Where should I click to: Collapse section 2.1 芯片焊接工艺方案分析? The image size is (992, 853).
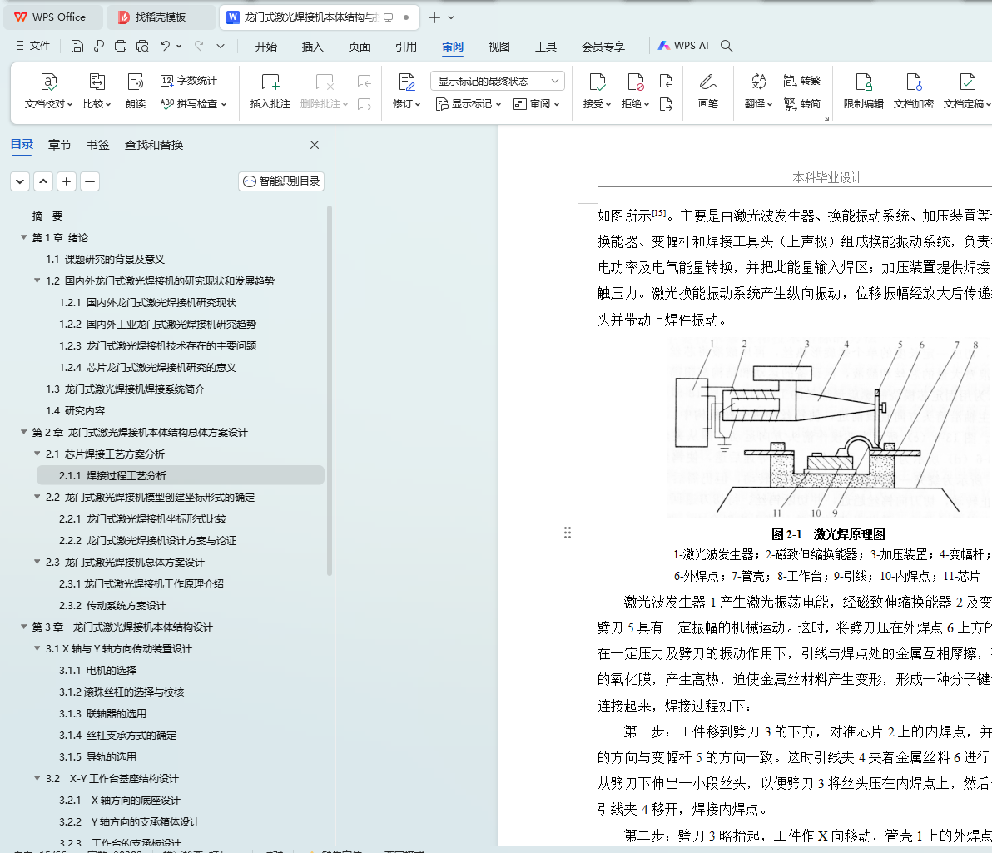(37, 454)
